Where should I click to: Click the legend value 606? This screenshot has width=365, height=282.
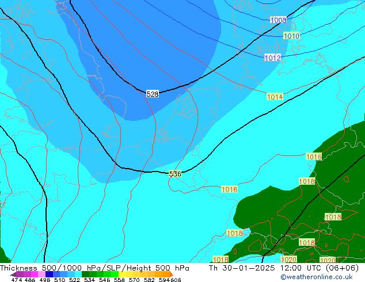click(x=176, y=280)
